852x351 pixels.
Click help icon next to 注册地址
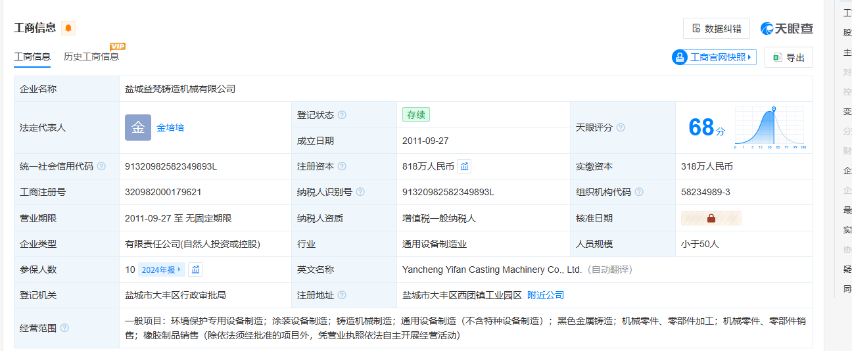[x=342, y=295]
